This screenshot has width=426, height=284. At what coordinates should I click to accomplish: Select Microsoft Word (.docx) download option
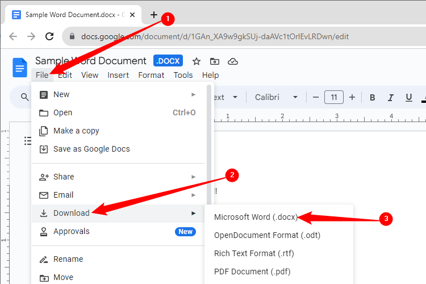click(256, 217)
